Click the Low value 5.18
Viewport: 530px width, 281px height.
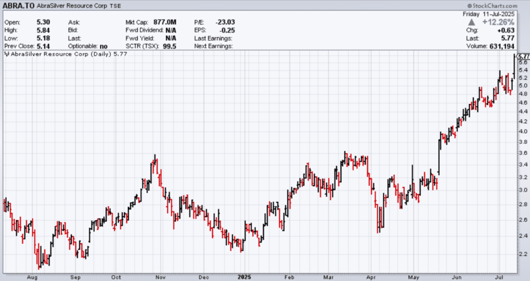pos(43,38)
